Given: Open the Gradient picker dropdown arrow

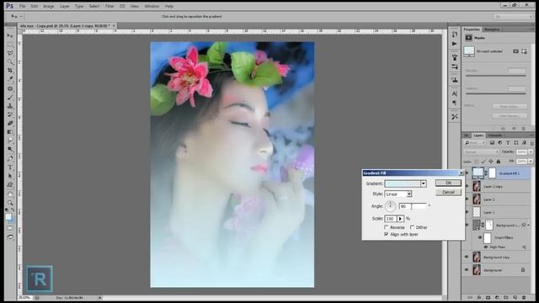Looking at the screenshot, I should coord(424,183).
